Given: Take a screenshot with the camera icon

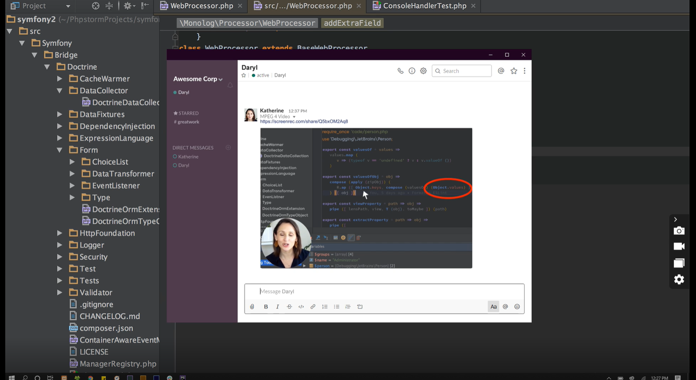Looking at the screenshot, I should point(679,231).
